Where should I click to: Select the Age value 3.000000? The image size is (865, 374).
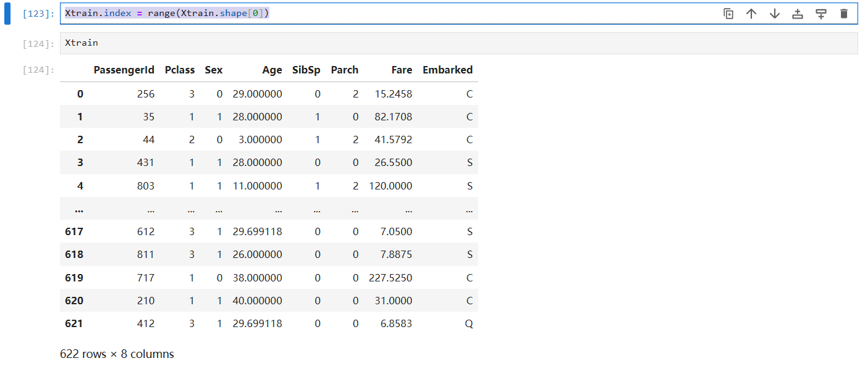coord(261,139)
